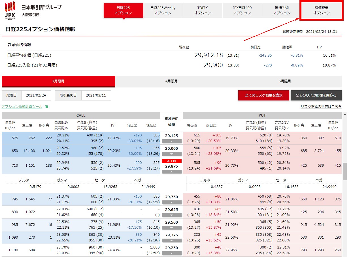Click the call IV value 19.97%
Image resolution: width=351 pixels, height=257 pixels.
[x=114, y=138]
